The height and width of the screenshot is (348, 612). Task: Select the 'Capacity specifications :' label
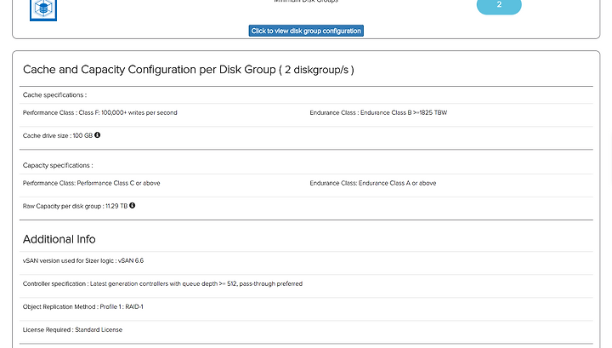[58, 165]
